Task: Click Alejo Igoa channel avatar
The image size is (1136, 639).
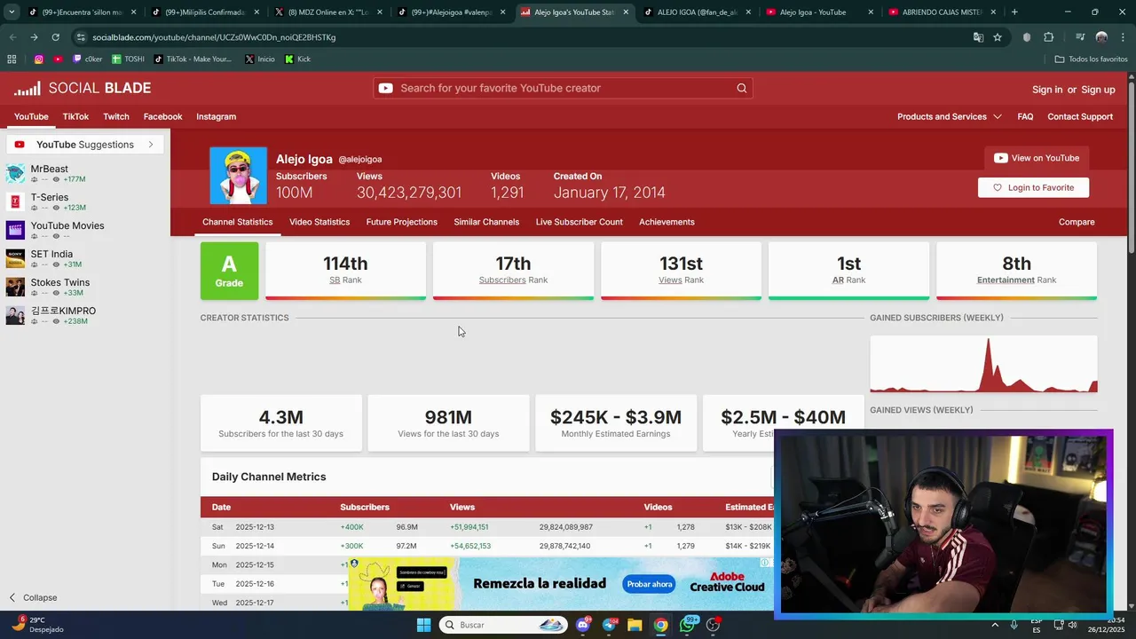Action: 238,176
